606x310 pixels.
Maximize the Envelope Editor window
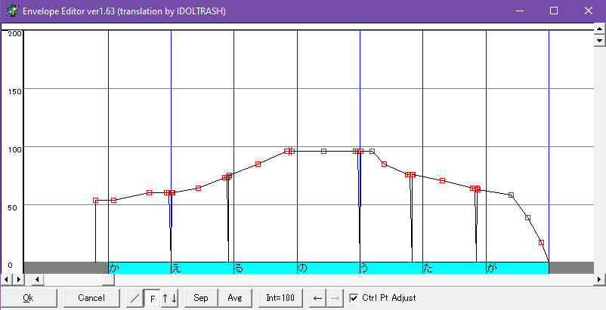tap(554, 11)
